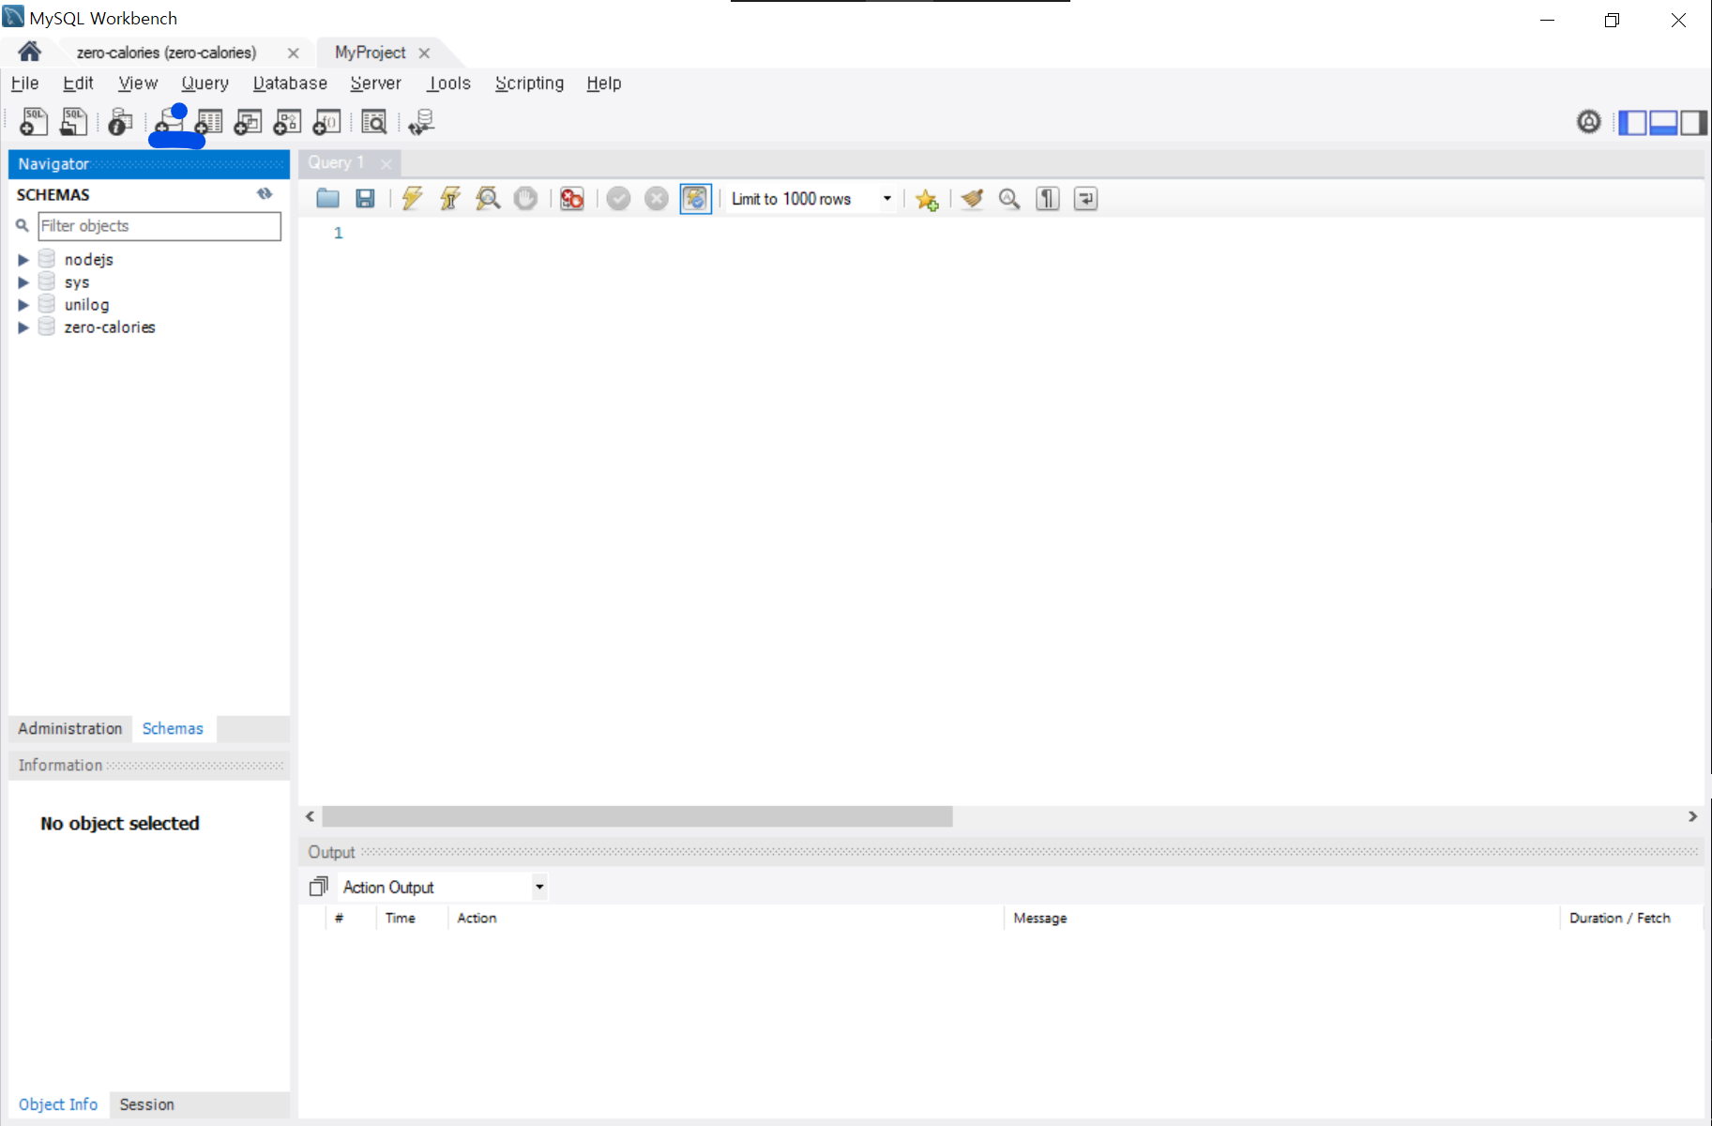
Task: Close the MyProject tab
Action: pyautogui.click(x=424, y=53)
